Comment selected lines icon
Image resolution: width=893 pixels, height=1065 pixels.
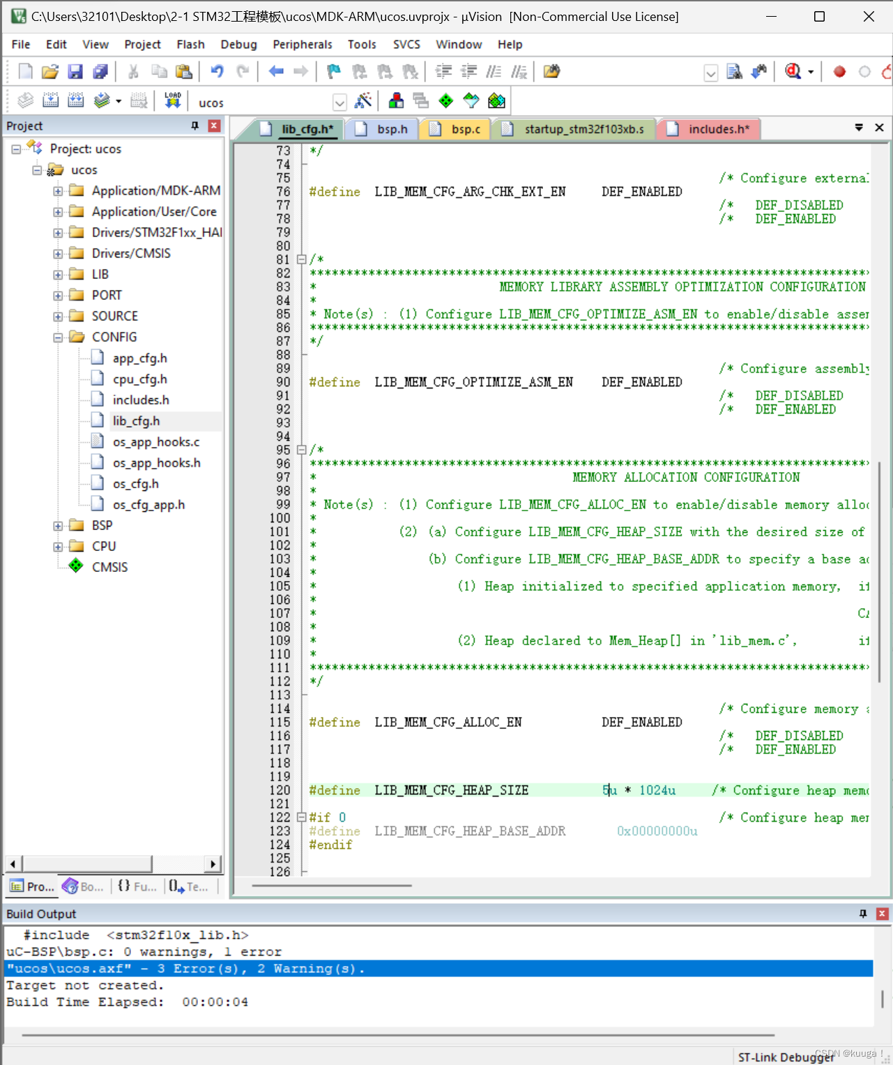[x=494, y=71]
